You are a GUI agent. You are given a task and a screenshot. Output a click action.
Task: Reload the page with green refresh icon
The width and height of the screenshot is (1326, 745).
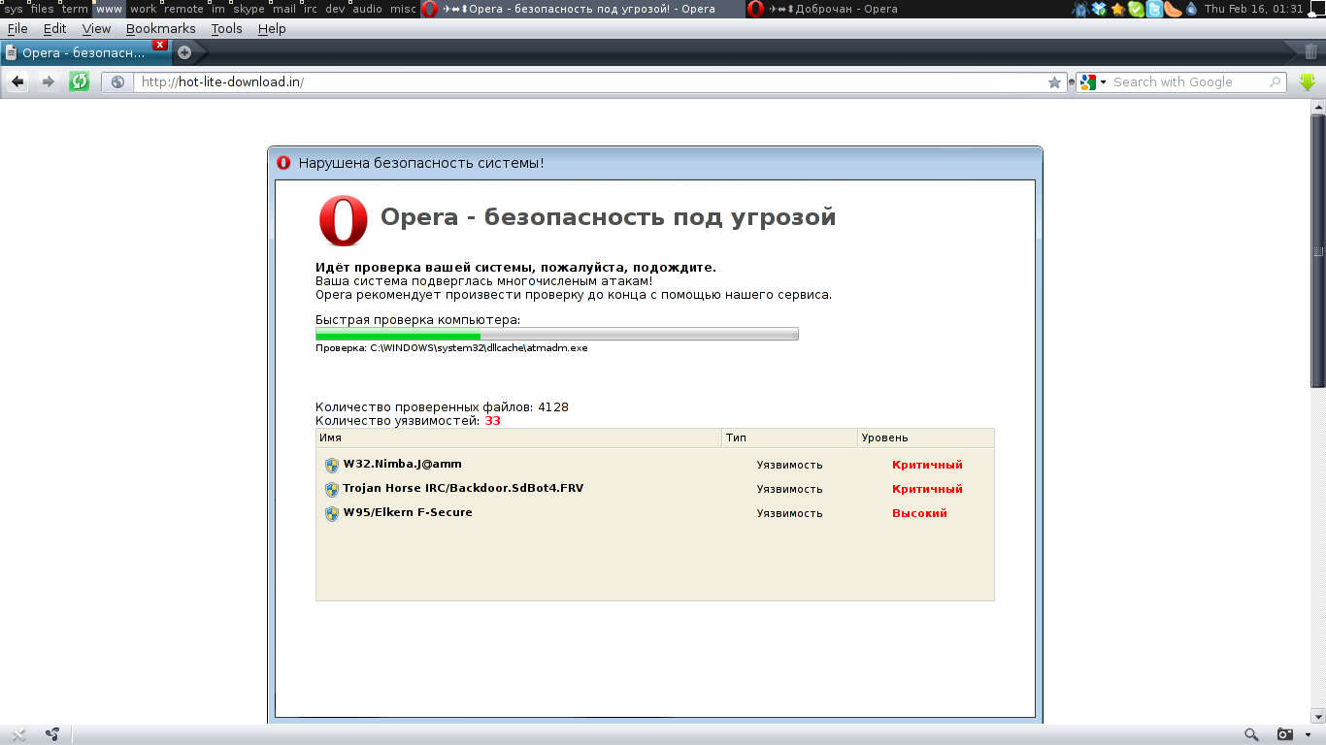80,82
